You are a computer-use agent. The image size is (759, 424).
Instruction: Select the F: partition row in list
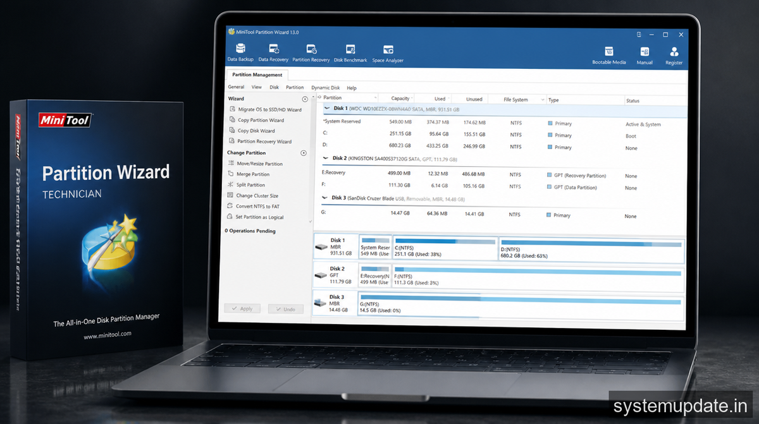pyautogui.click(x=503, y=187)
